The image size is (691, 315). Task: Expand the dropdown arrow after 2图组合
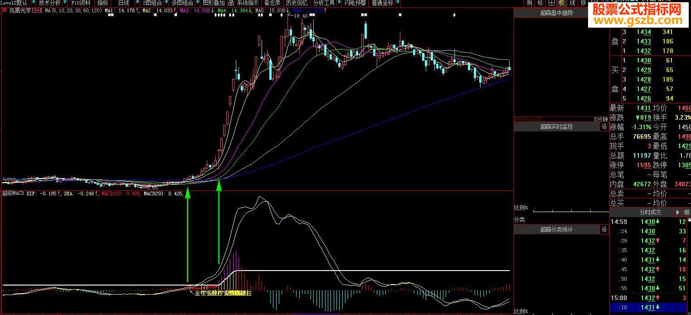[x=166, y=3]
